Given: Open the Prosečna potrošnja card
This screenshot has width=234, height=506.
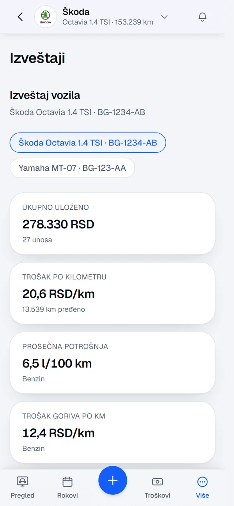Looking at the screenshot, I should (112, 363).
